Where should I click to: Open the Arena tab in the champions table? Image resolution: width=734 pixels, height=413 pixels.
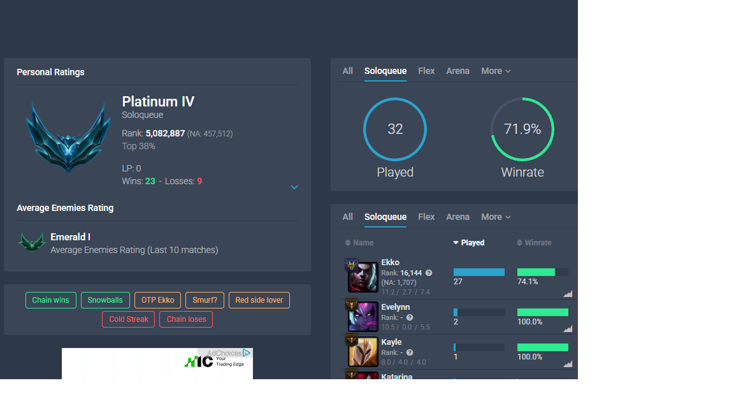[457, 217]
